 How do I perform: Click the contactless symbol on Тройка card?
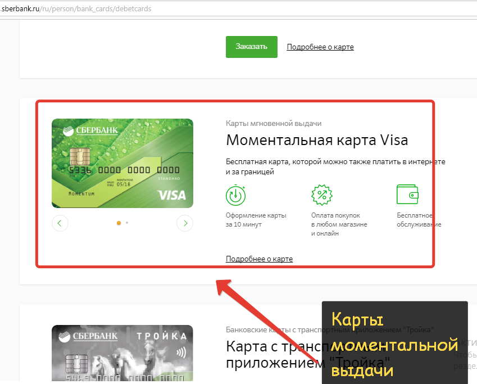(181, 353)
